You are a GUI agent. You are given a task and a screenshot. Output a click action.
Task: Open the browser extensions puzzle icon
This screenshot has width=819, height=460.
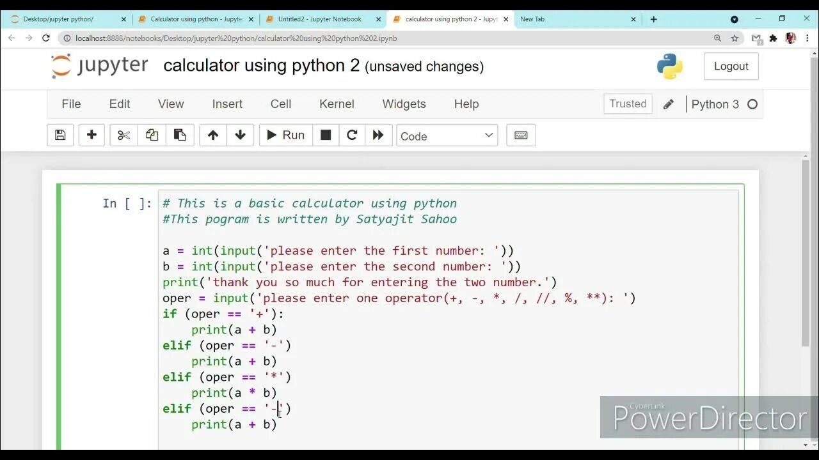click(x=773, y=38)
